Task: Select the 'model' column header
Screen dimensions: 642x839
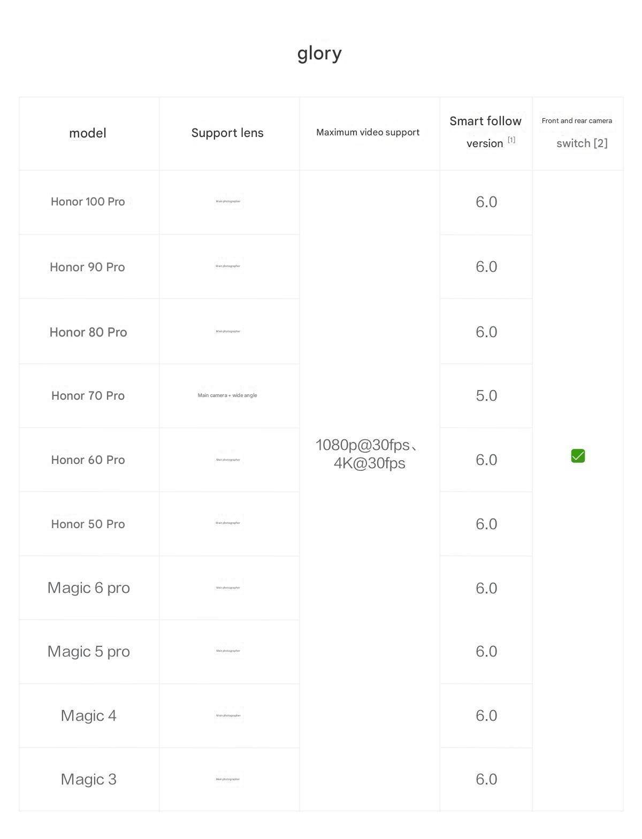Action: [88, 133]
